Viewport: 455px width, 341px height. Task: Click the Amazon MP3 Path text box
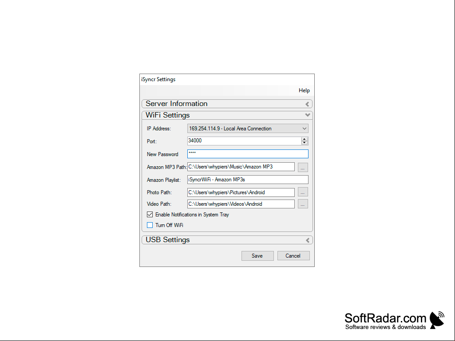(241, 167)
